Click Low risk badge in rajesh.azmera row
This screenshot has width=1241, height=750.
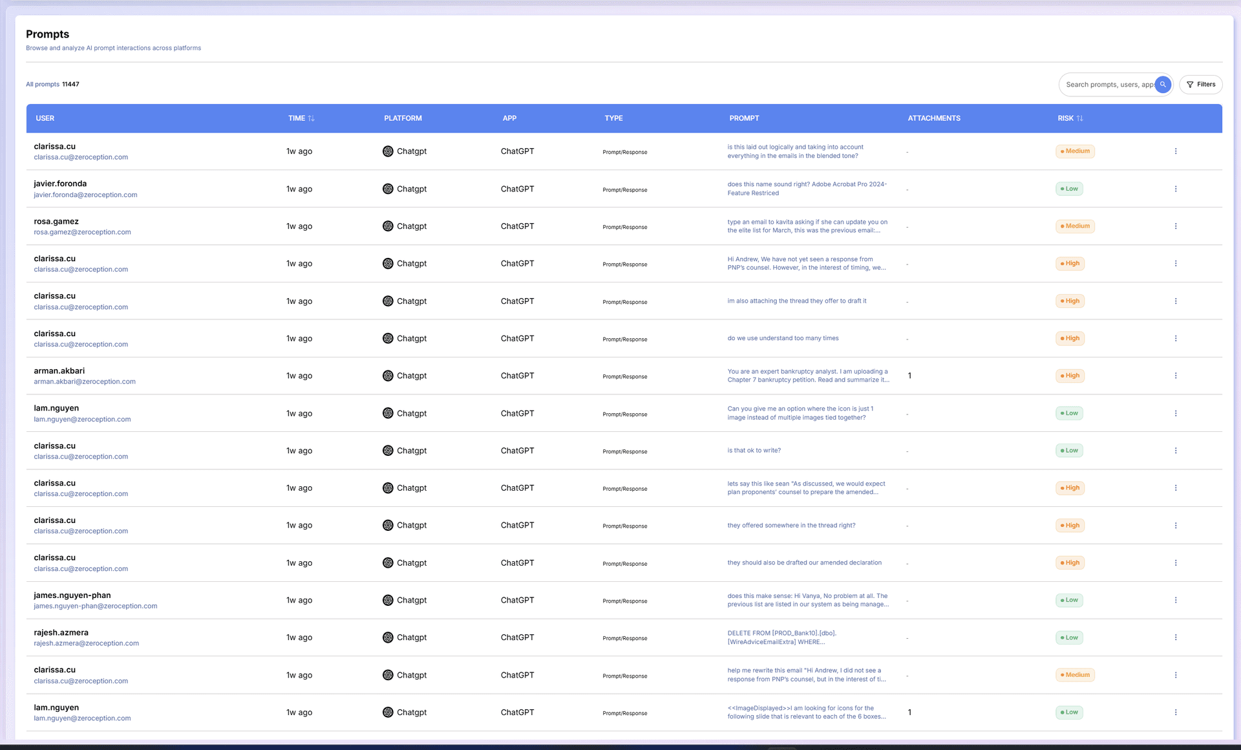click(1069, 637)
